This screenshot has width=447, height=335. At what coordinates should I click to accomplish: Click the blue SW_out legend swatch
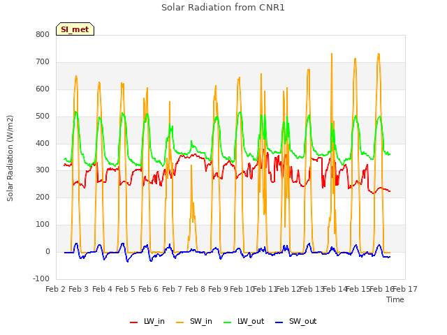click(279, 322)
